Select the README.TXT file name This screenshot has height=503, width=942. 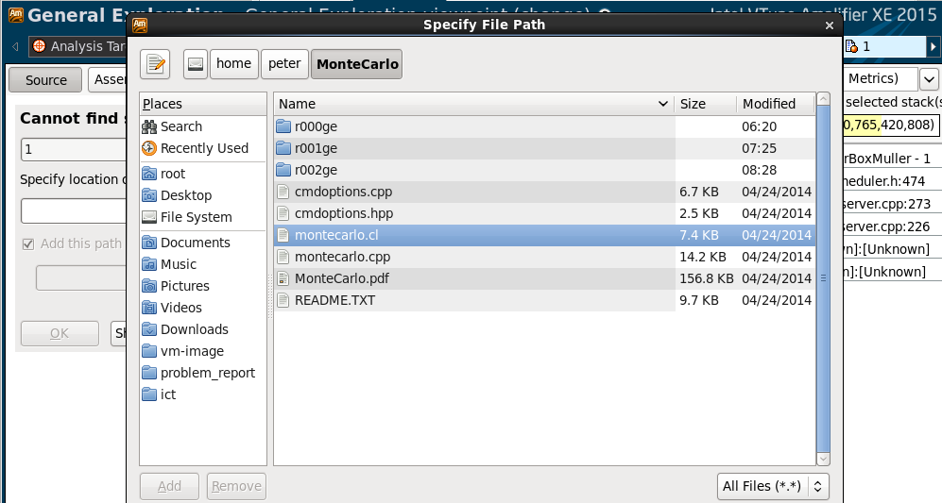[x=334, y=300]
